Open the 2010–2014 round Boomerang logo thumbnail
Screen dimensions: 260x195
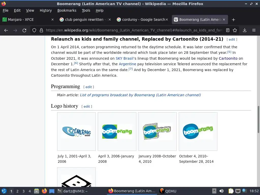(198, 132)
